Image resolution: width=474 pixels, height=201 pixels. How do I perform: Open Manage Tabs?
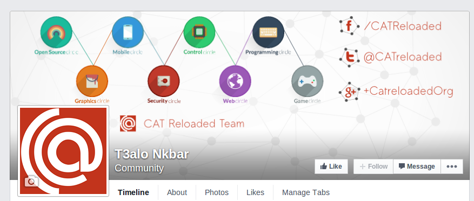[x=305, y=192]
